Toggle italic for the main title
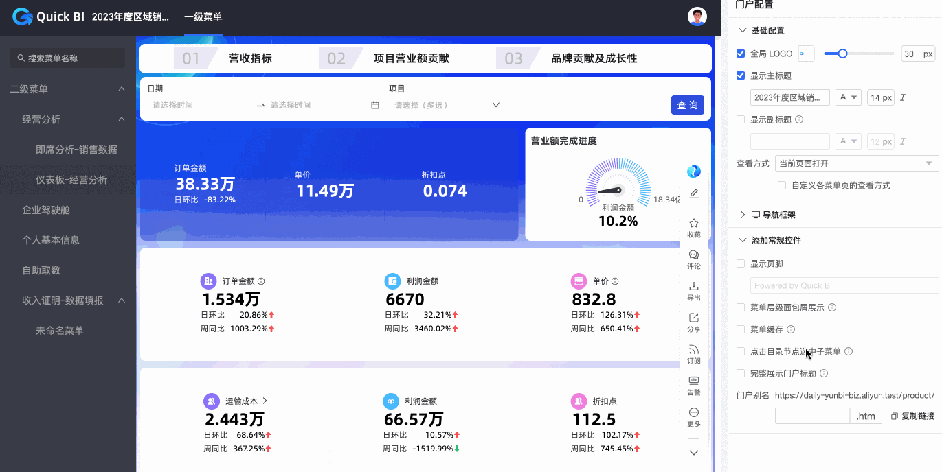The image size is (942, 472). point(903,97)
